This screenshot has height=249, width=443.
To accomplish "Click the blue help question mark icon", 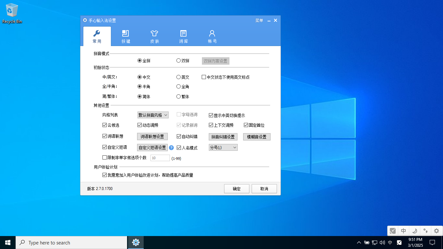I will click(x=172, y=148).
